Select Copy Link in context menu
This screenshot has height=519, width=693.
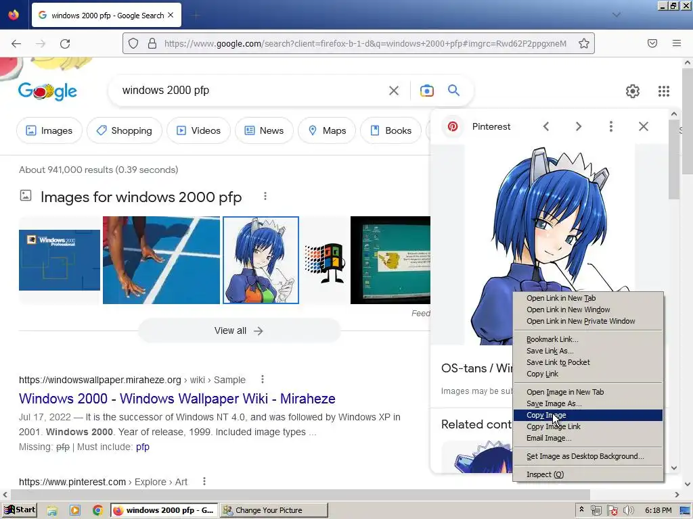[x=588, y=373]
